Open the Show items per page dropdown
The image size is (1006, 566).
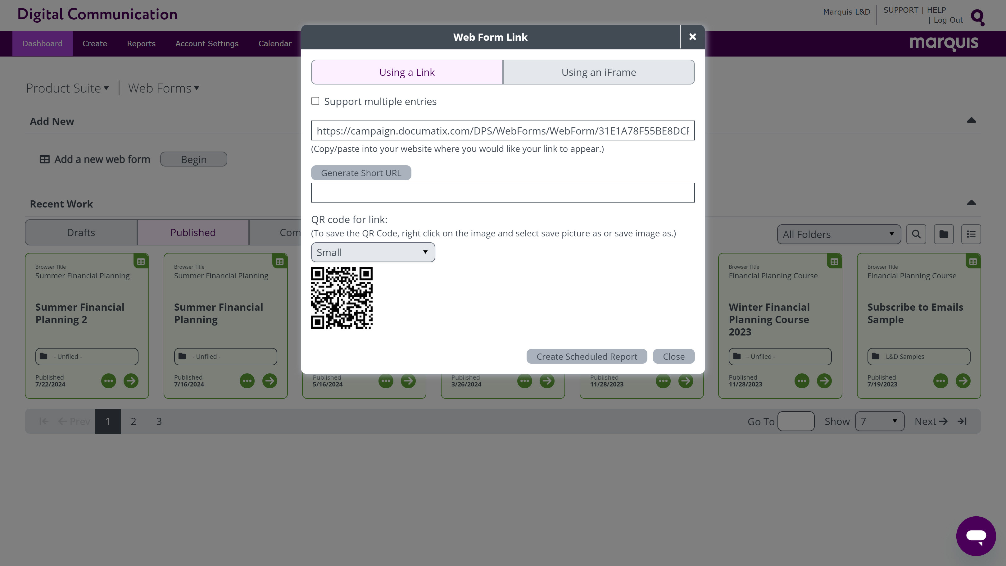tap(879, 421)
